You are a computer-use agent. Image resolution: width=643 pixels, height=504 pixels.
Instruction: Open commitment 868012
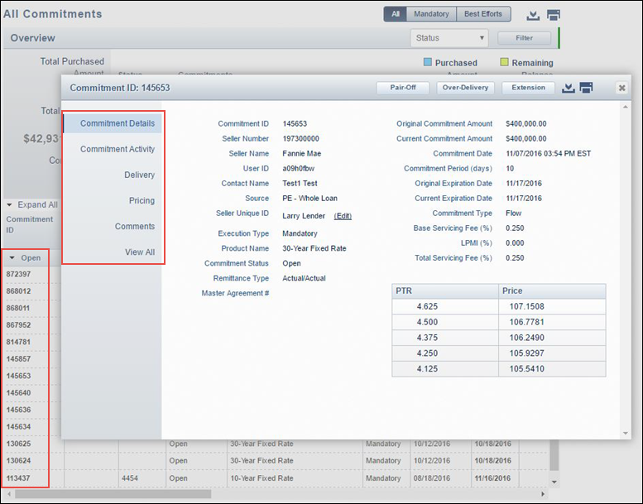(x=18, y=291)
